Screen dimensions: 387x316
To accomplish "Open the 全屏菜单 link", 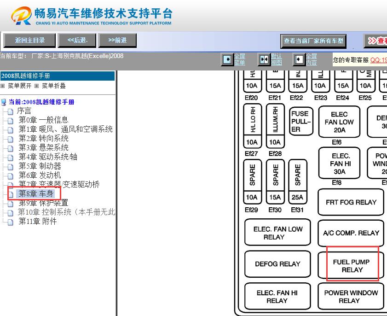I will (x=239, y=59).
